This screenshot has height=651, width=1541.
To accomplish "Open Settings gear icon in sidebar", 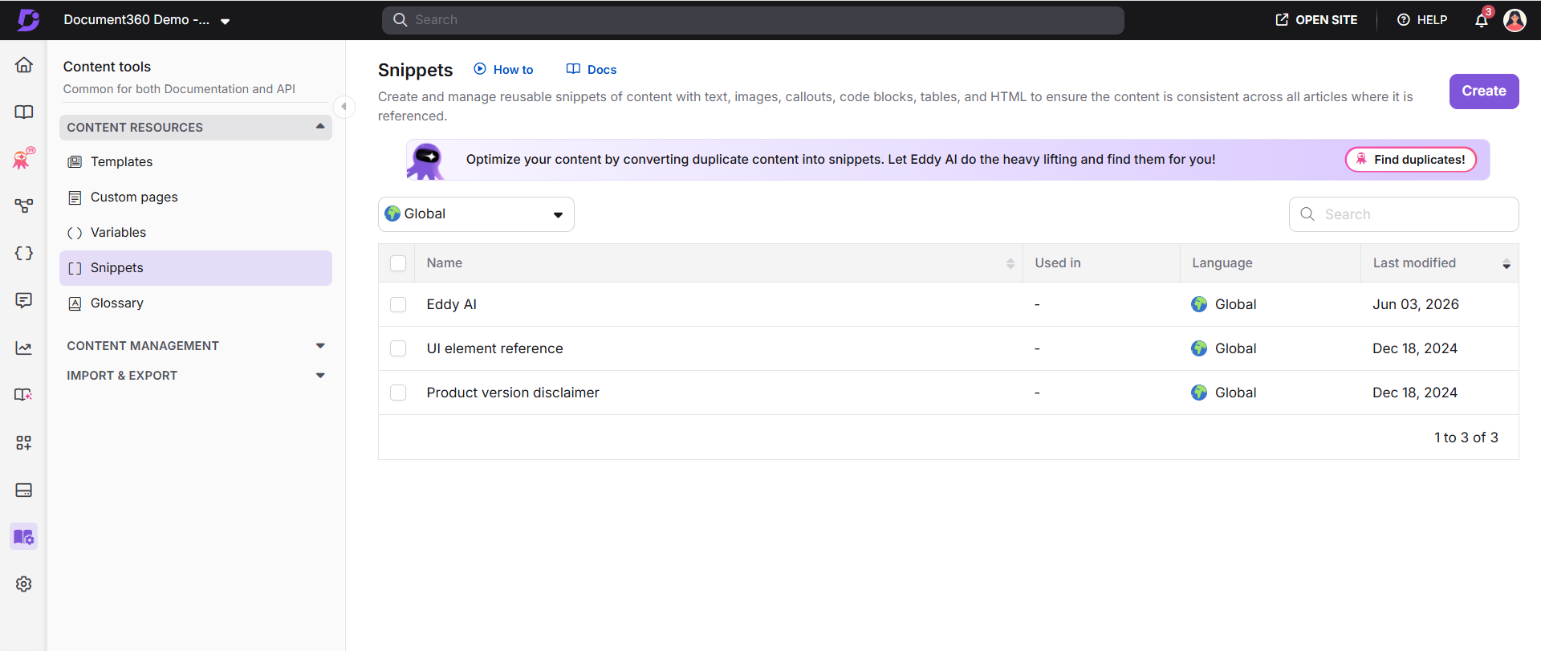I will pos(24,584).
